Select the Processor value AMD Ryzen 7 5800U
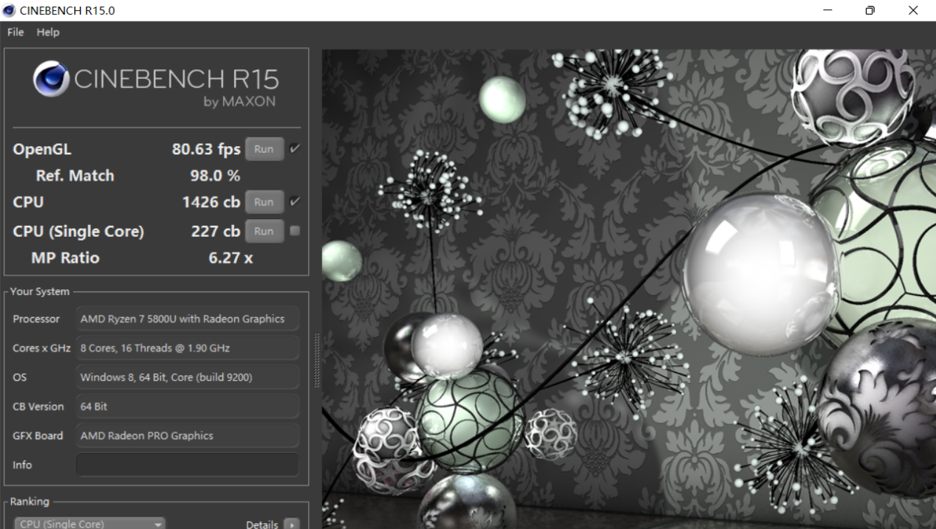The height and width of the screenshot is (529, 936). (x=188, y=319)
